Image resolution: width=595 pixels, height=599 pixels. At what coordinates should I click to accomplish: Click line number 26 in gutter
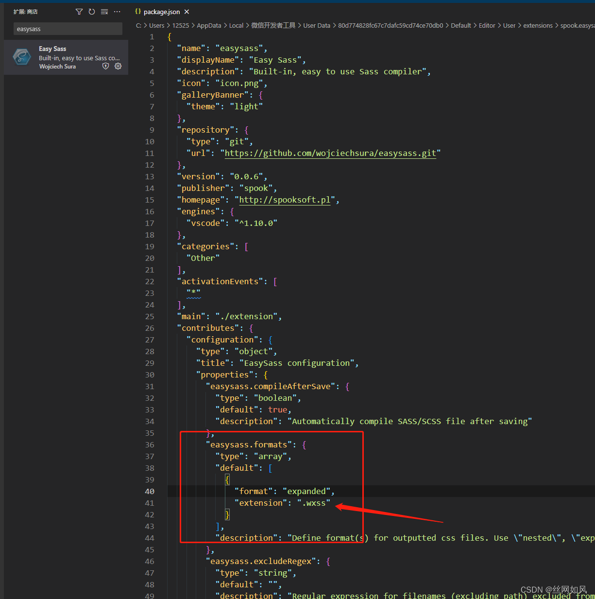point(150,328)
